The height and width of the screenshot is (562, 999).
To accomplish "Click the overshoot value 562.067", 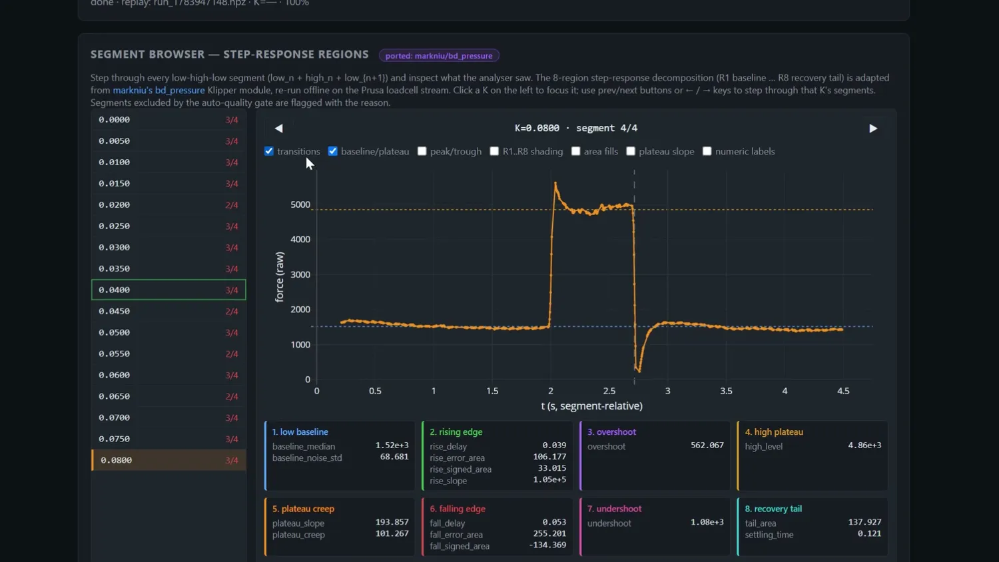I will point(707,445).
